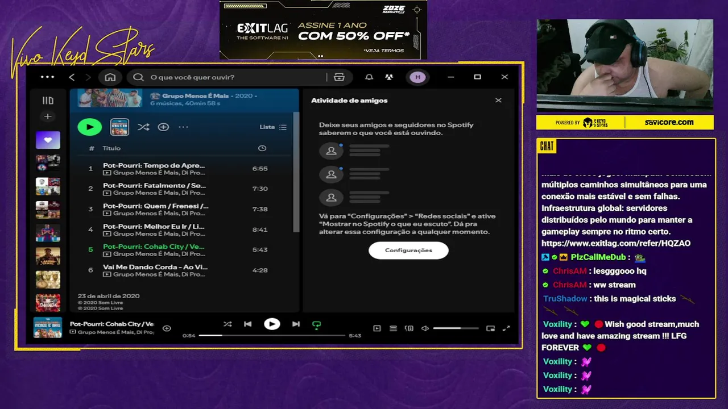Enter full screen with the expand icon
Image resolution: width=728 pixels, height=409 pixels.
[x=506, y=328]
